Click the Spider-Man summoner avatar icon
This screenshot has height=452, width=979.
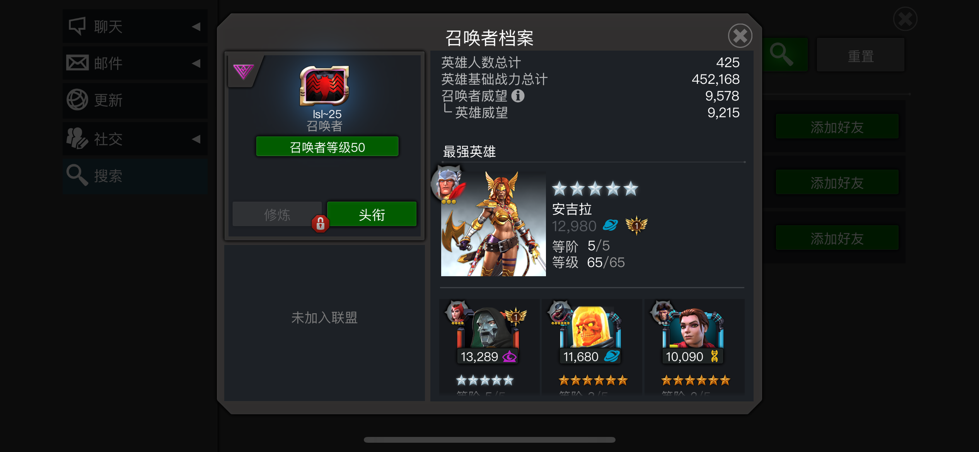[x=325, y=85]
